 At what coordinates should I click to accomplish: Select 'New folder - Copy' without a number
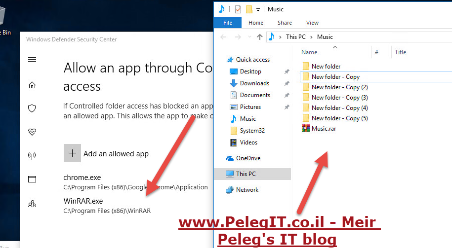point(335,77)
